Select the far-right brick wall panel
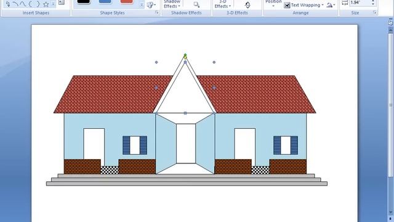 288,166
